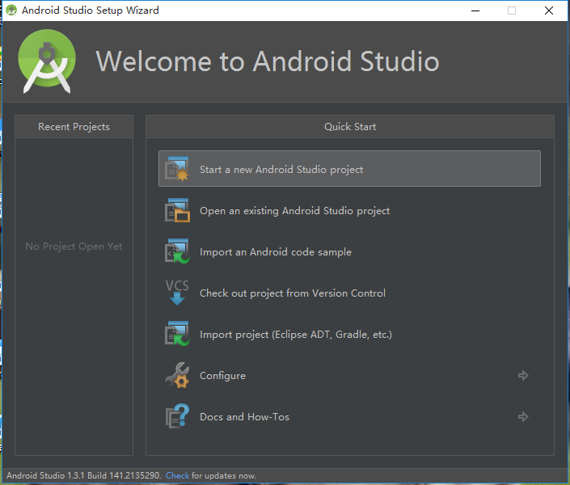Click the Check for updates link
The image size is (570, 485).
[177, 475]
